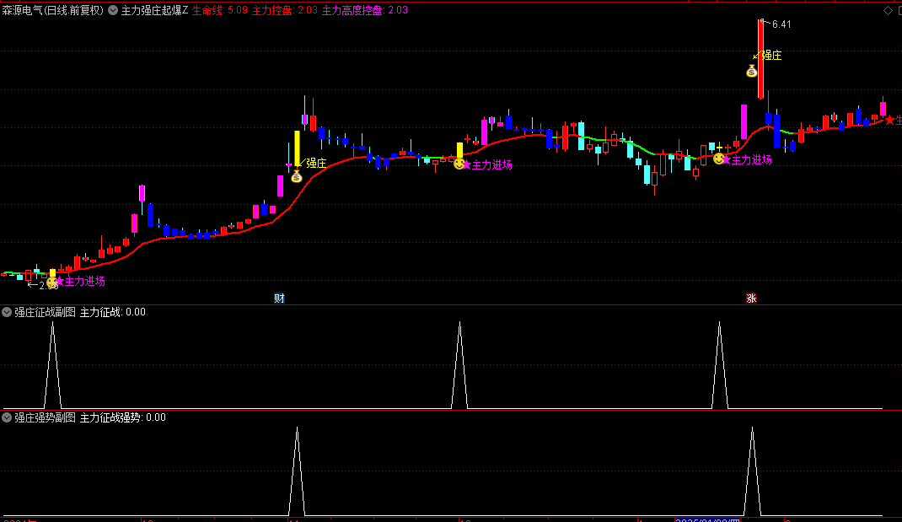Click the 强庄强势副图 indicator name

[45, 417]
